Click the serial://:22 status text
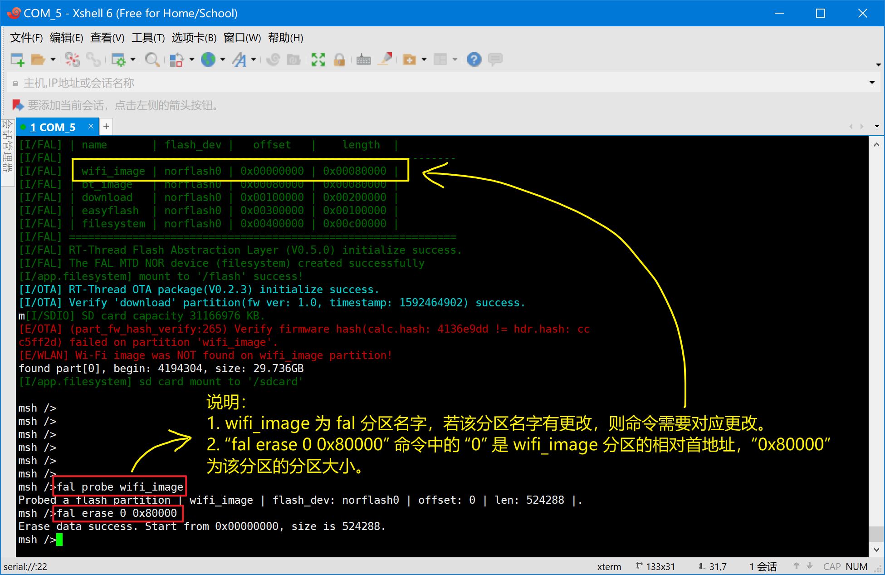The width and height of the screenshot is (885, 575). pos(25,567)
